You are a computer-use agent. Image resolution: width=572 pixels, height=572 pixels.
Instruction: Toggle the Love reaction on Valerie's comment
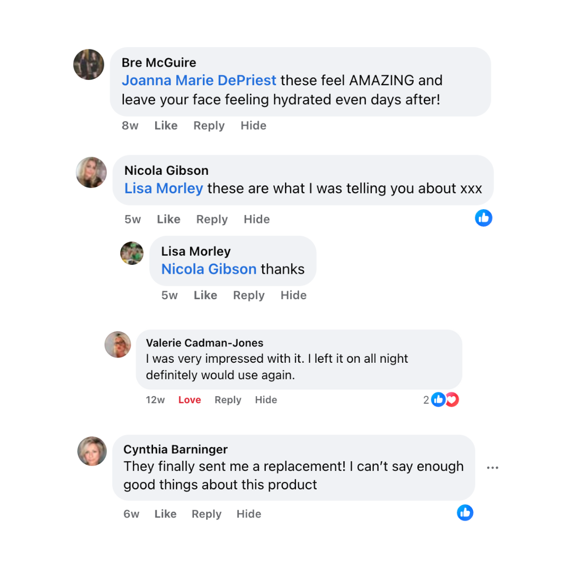click(x=190, y=400)
